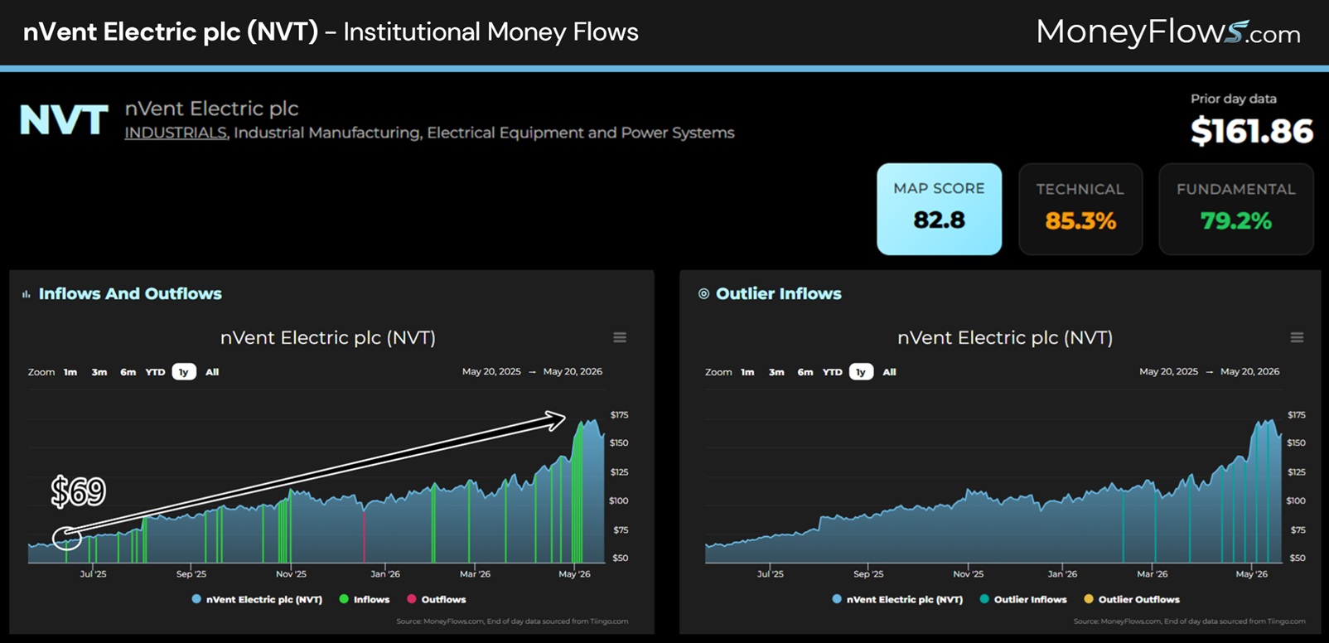Click right chart end date May 20, 2026
1329x643 pixels.
point(1249,372)
